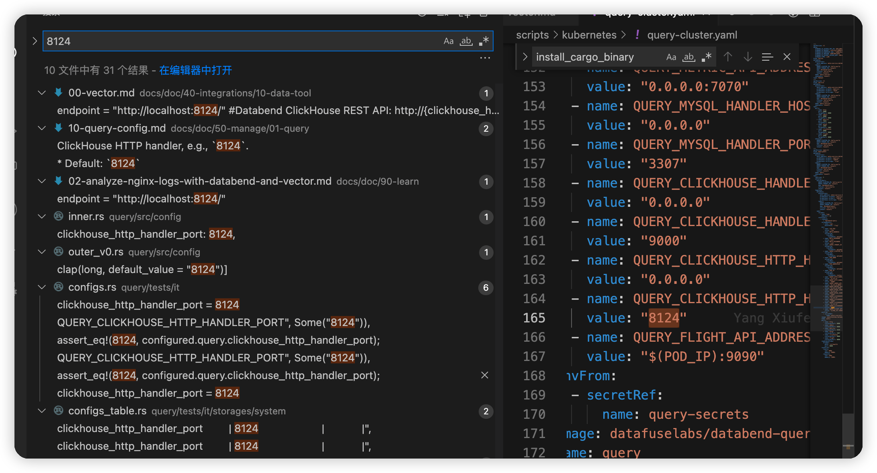Toggle find in selection icon
This screenshot has width=877, height=473.
pyautogui.click(x=767, y=57)
